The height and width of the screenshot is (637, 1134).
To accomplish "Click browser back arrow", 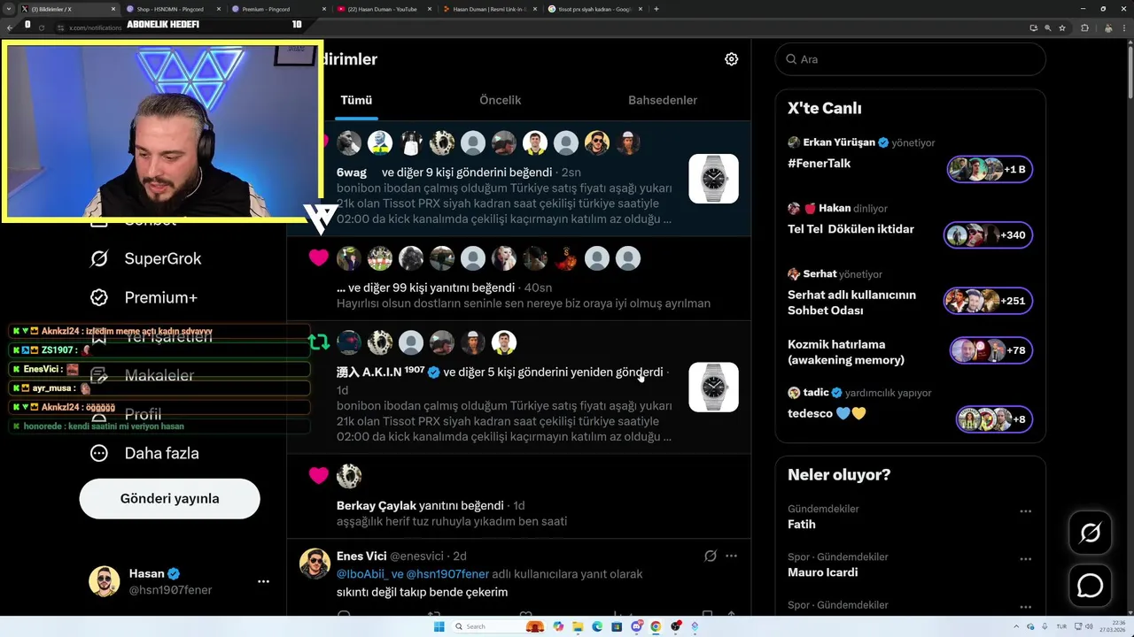I will click(x=10, y=28).
